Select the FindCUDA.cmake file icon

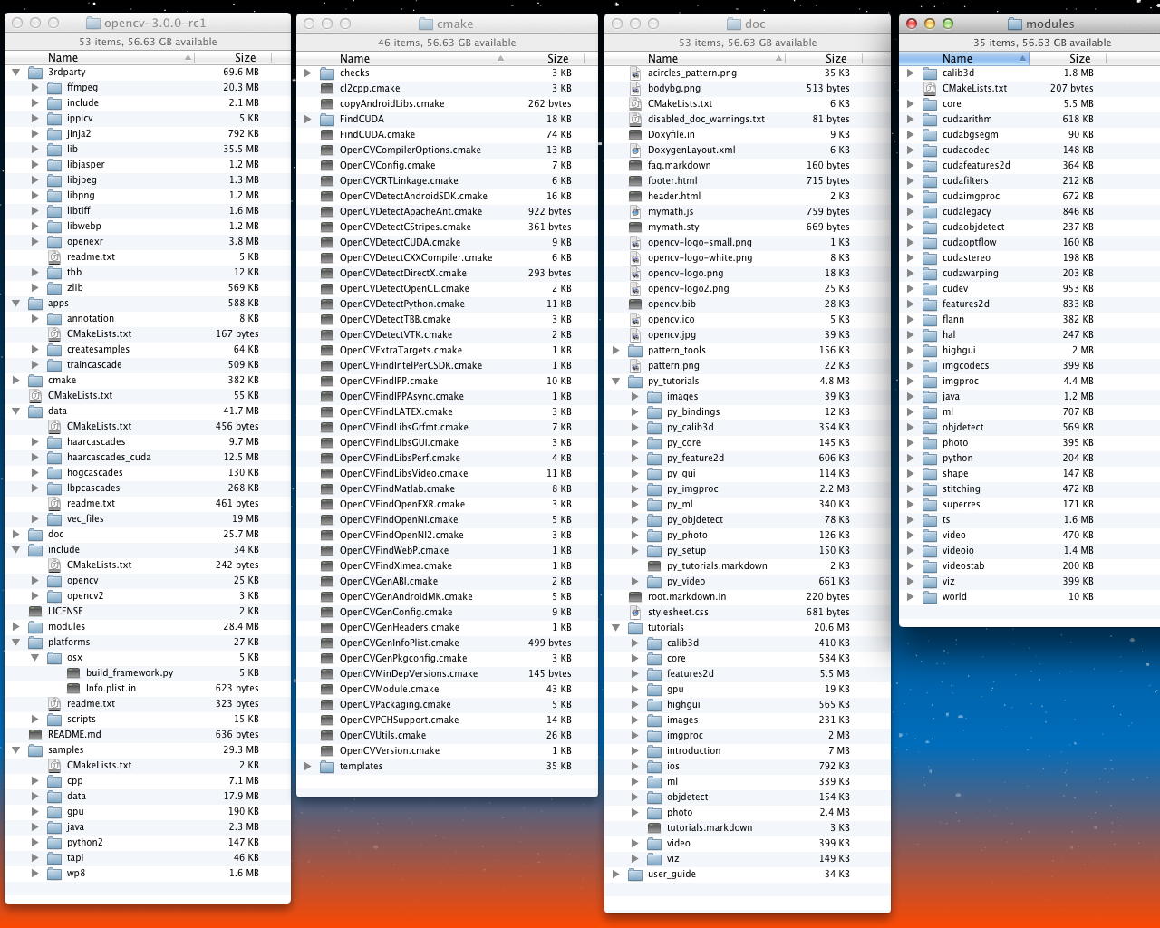(x=327, y=135)
